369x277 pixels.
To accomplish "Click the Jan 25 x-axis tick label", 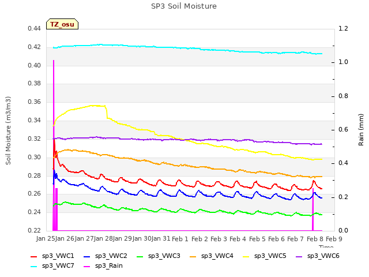I will [46, 238].
